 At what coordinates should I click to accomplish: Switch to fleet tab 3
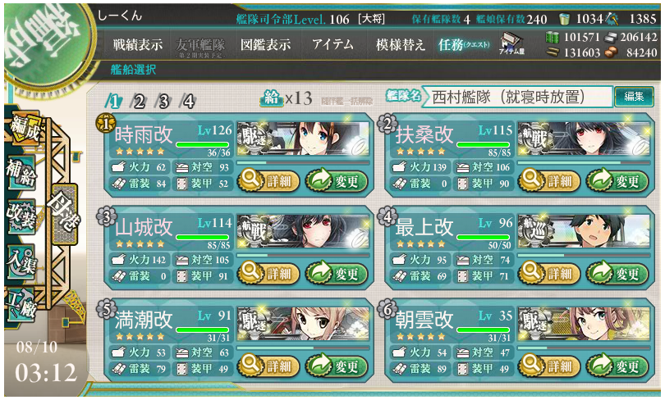click(x=163, y=102)
